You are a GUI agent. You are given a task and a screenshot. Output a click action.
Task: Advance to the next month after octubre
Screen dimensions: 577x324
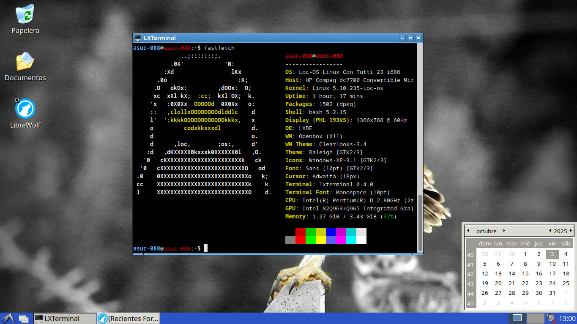[504, 231]
